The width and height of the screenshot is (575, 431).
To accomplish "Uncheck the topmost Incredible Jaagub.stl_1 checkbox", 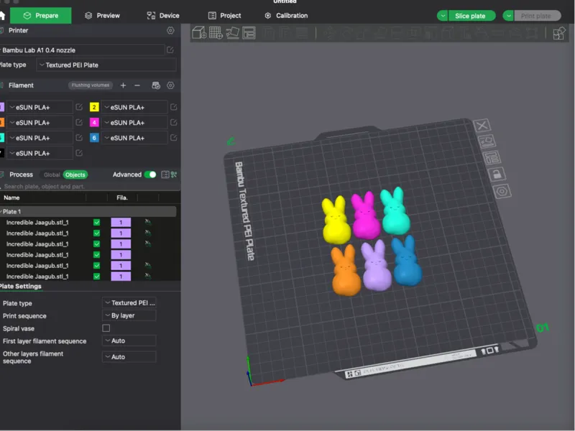I will pyautogui.click(x=96, y=222).
